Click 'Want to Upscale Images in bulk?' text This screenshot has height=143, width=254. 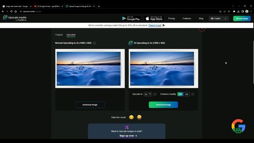[x=127, y=131]
